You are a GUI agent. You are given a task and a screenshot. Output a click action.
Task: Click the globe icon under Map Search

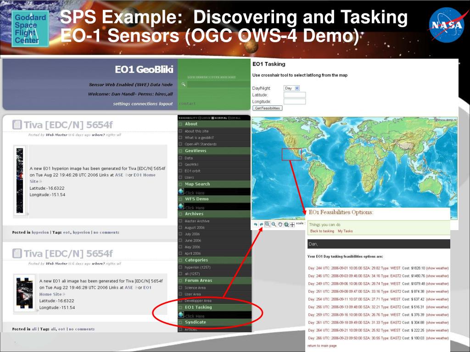[181, 192]
